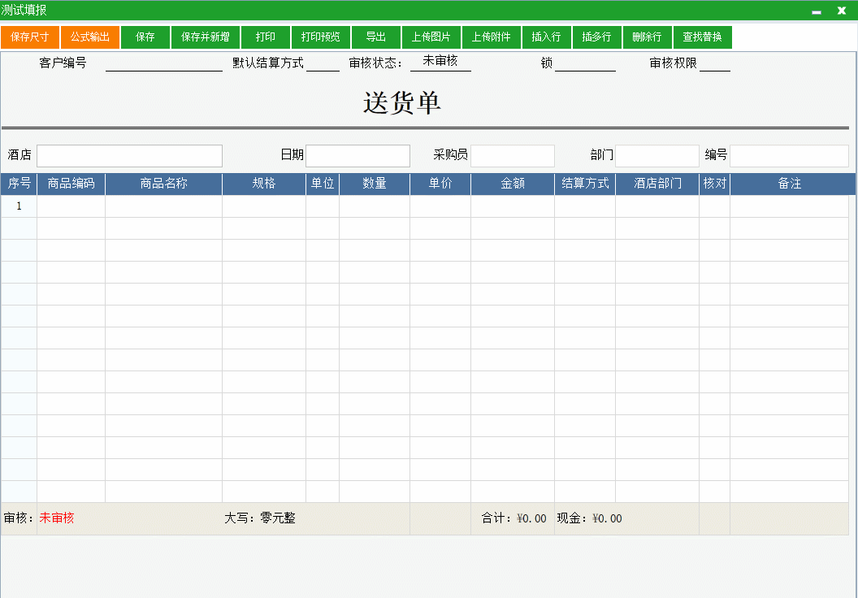This screenshot has height=598, width=858.
Task: Select 插多行 to insert multiple rows
Action: tap(597, 37)
